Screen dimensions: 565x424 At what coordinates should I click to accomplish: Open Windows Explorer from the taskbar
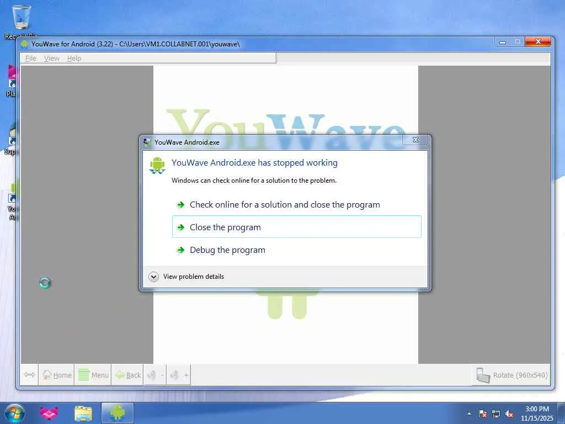83,413
